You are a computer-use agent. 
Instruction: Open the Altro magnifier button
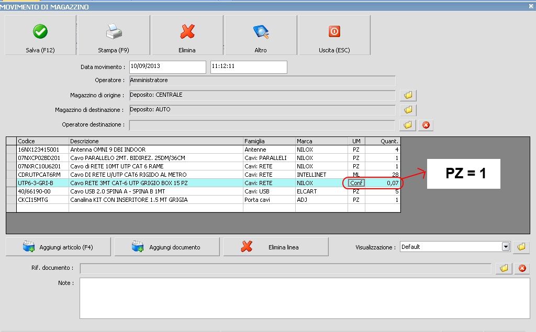click(x=260, y=35)
